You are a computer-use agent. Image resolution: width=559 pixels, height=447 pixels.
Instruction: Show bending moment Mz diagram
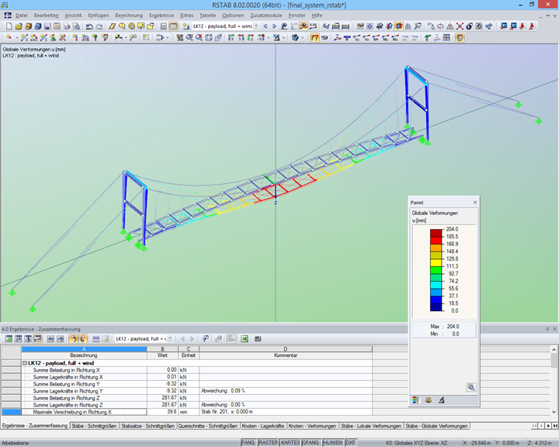(395, 37)
